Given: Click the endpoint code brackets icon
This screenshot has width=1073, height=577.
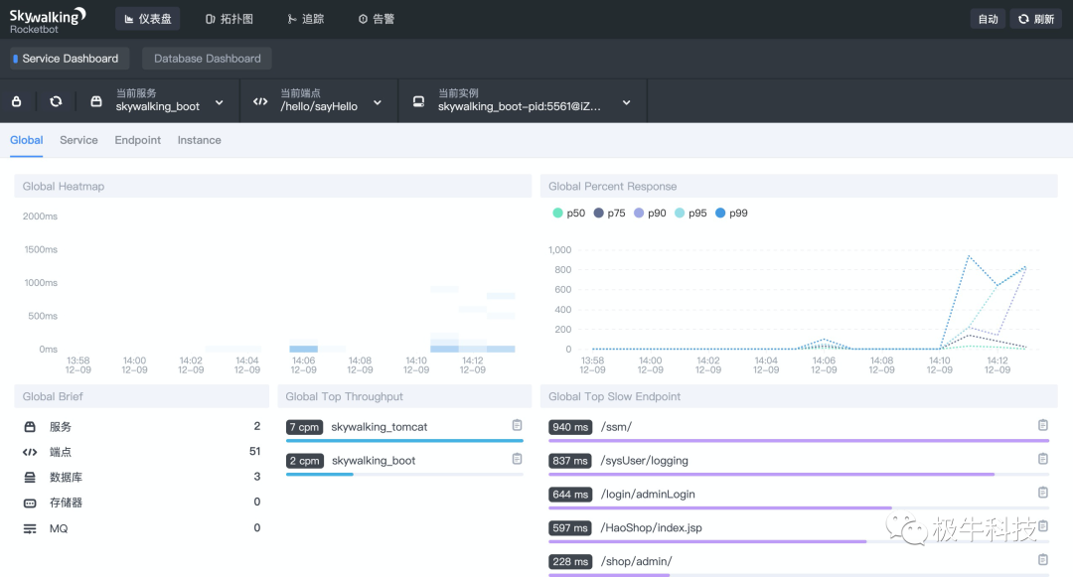Looking at the screenshot, I should [260, 101].
